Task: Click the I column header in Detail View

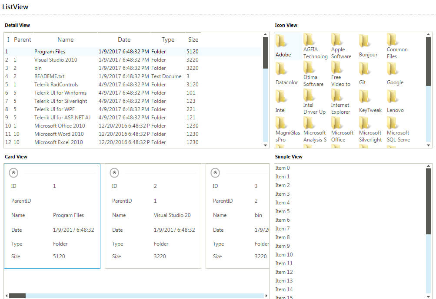Action: [x=8, y=39]
